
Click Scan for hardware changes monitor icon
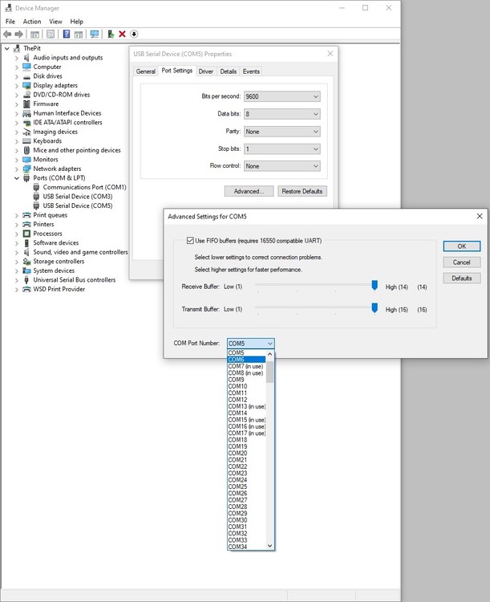click(94, 35)
